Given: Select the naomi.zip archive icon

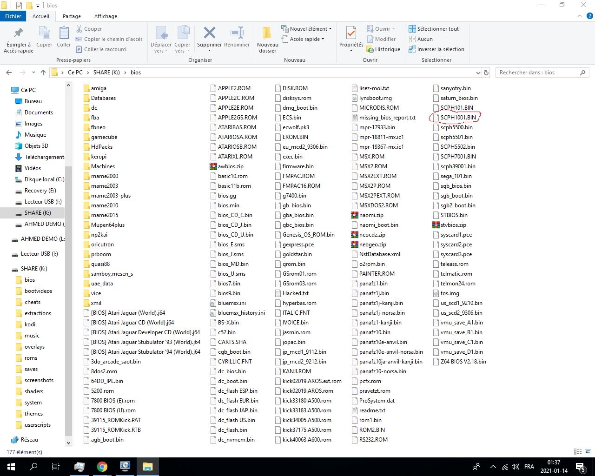Looking at the screenshot, I should pyautogui.click(x=355, y=215).
